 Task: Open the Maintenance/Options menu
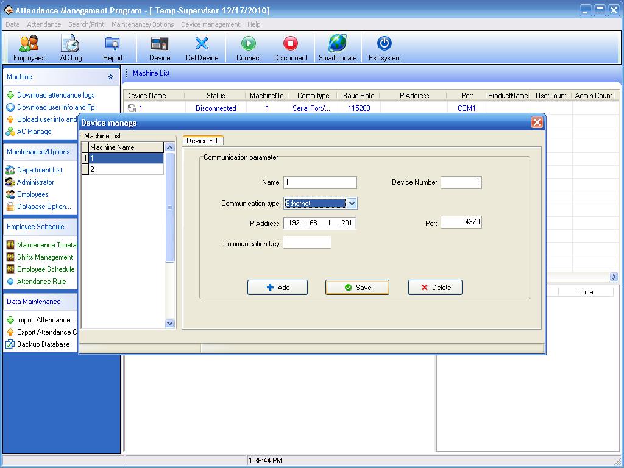pos(143,24)
